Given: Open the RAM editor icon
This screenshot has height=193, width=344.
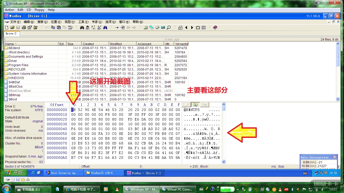Looking at the screenshot, I should [157, 27].
